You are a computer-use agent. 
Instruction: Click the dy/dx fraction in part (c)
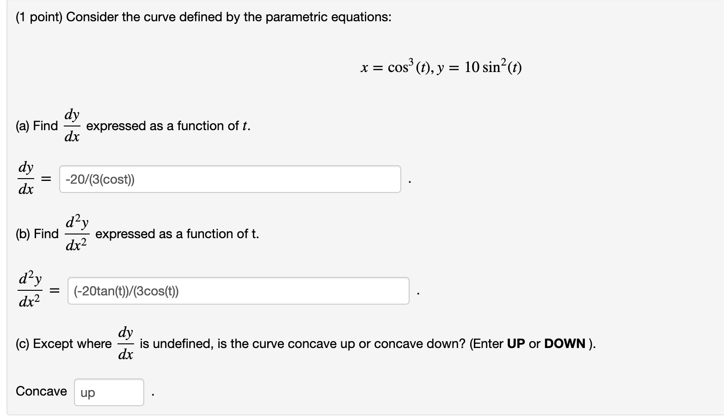(x=125, y=343)
